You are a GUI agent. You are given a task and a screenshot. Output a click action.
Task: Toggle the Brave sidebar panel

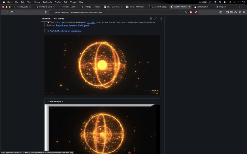click(227, 13)
